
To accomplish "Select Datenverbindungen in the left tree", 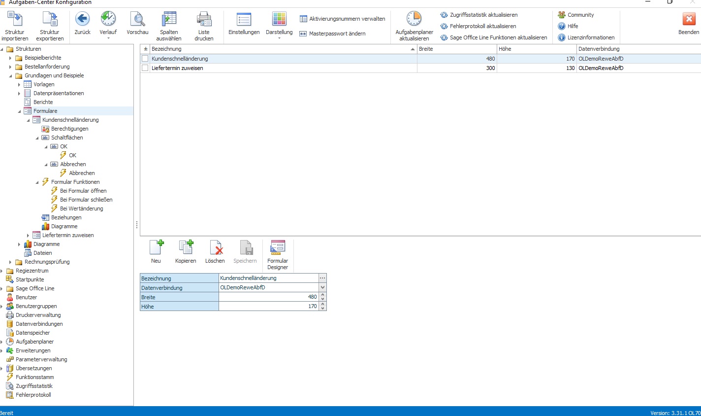I will [39, 324].
